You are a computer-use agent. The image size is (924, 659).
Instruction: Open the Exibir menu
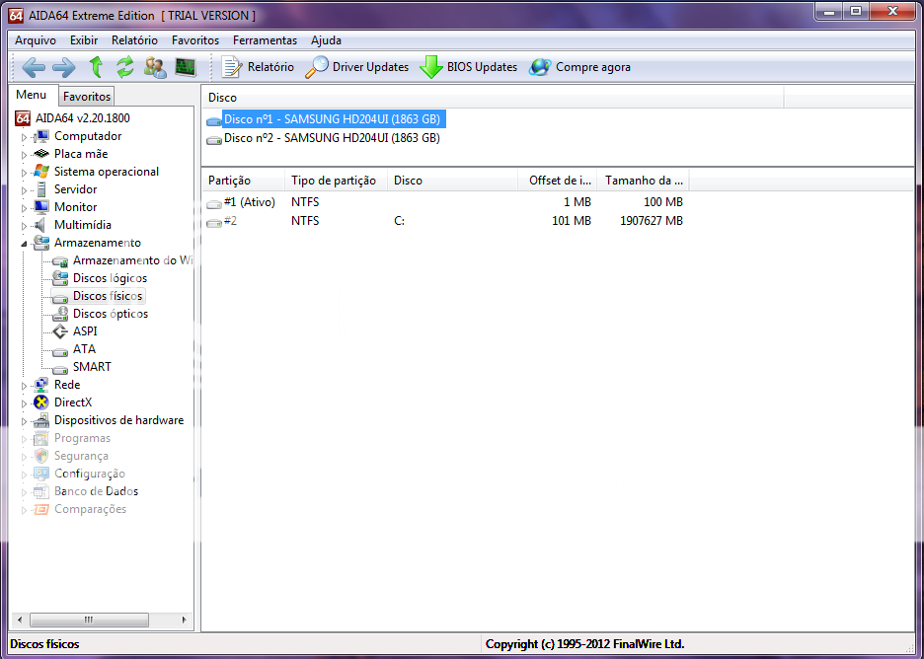coord(84,40)
